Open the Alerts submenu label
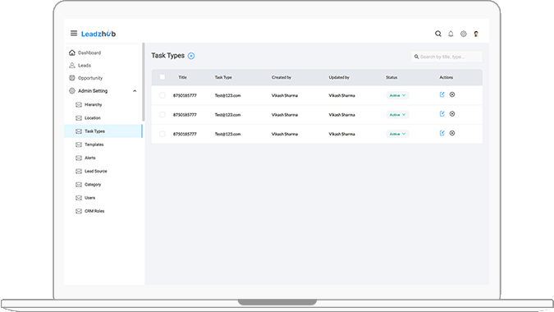 pyautogui.click(x=90, y=158)
